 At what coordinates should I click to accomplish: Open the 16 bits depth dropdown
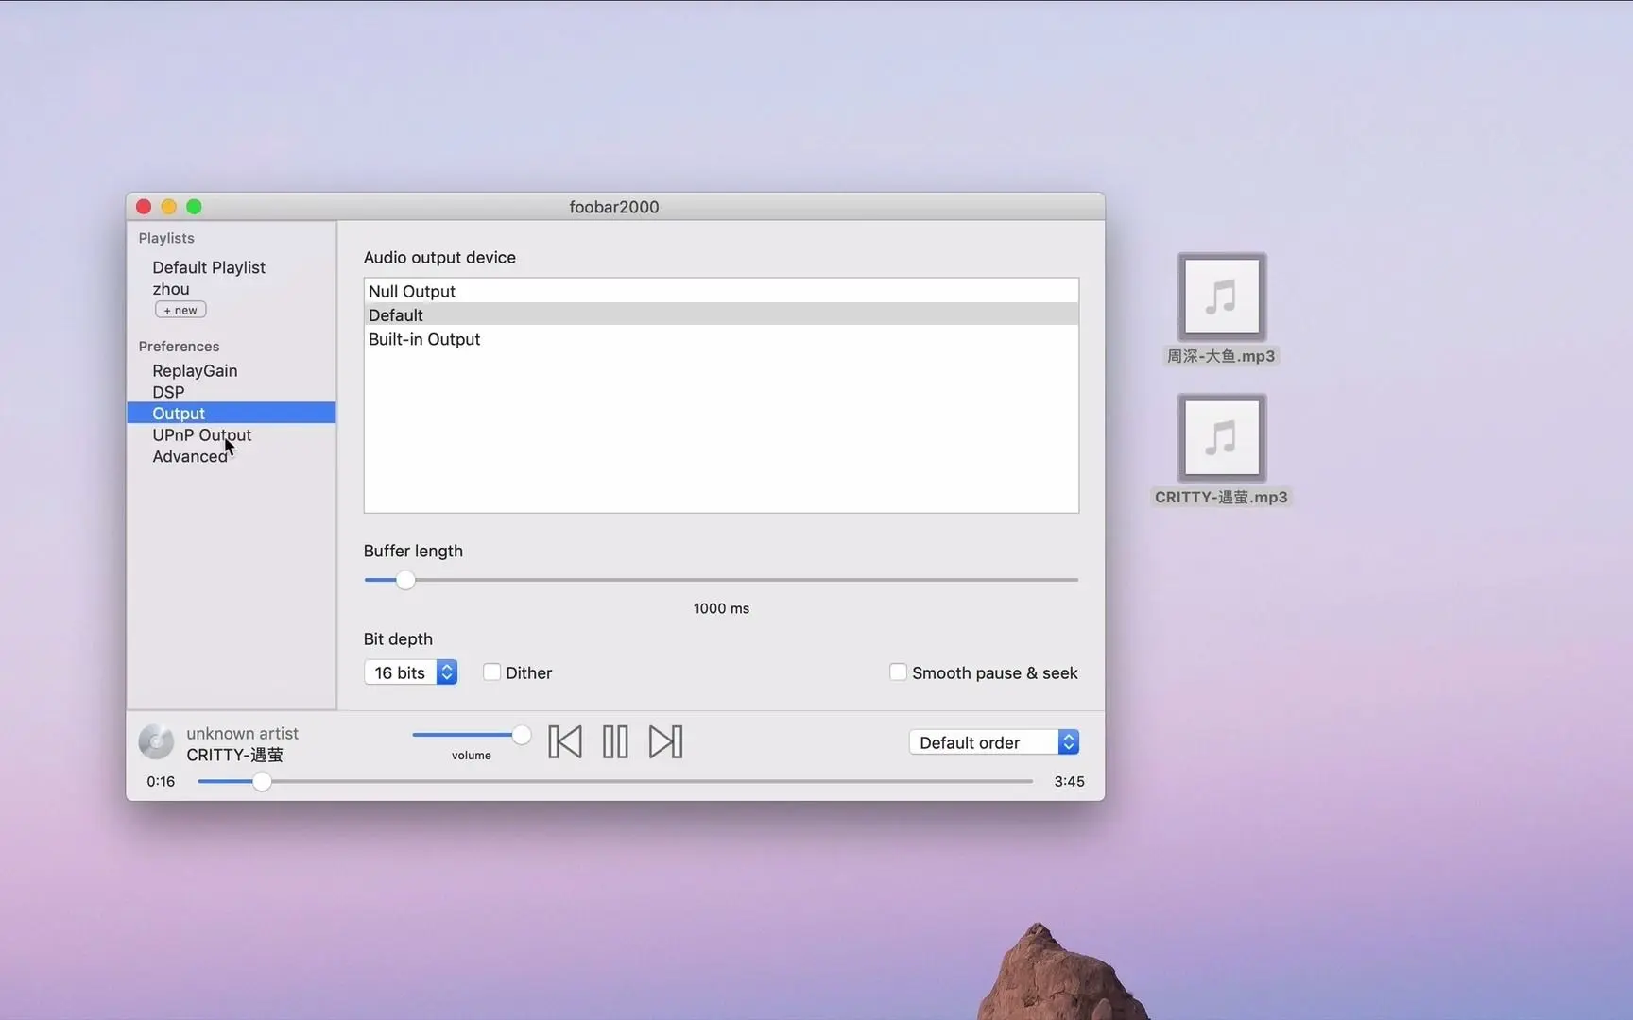click(x=411, y=672)
